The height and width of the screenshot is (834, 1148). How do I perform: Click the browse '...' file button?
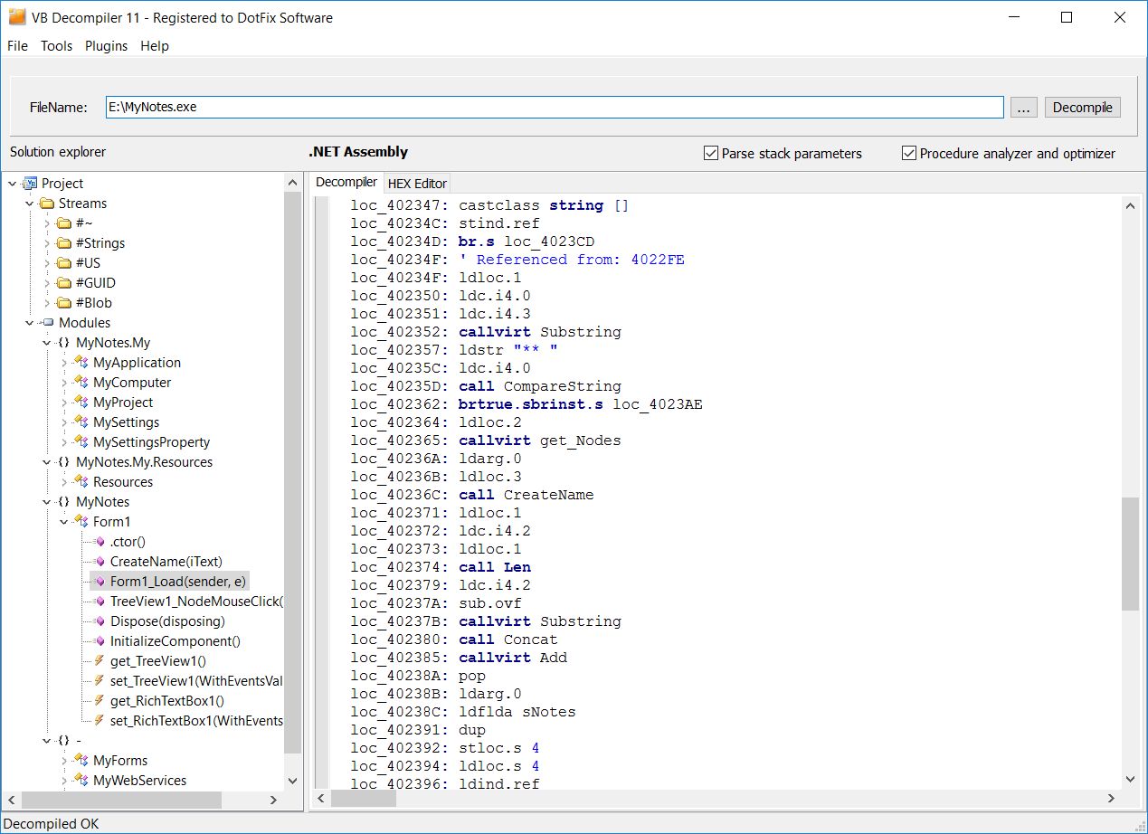1023,108
